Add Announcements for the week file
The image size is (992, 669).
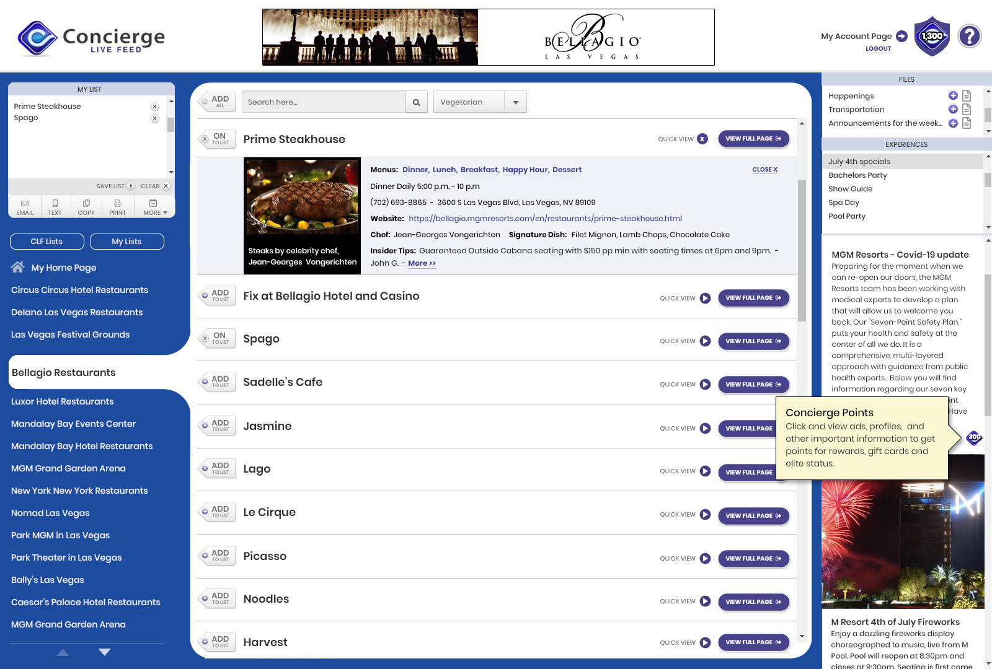(x=953, y=123)
